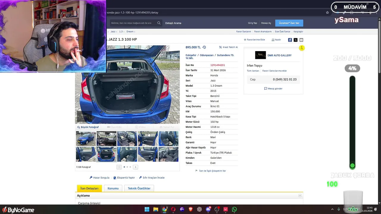Select second photo page dot
This screenshot has height=214, width=381.
pyautogui.click(x=127, y=167)
